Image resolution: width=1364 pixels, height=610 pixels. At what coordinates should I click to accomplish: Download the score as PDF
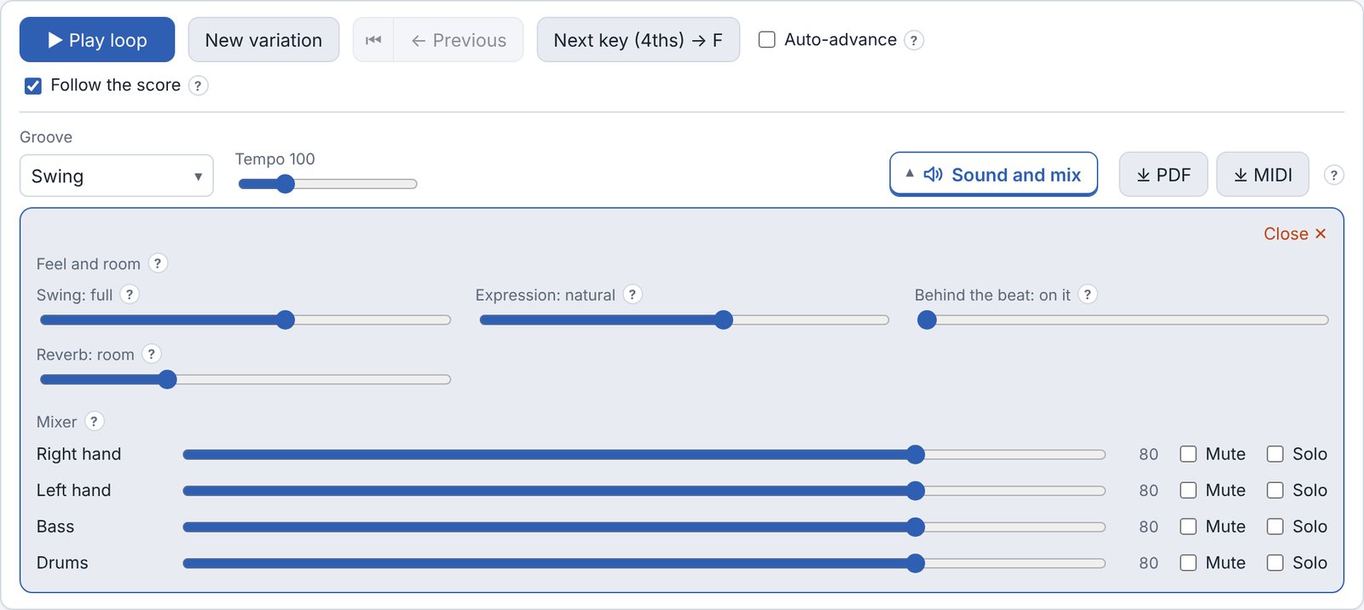(1164, 175)
